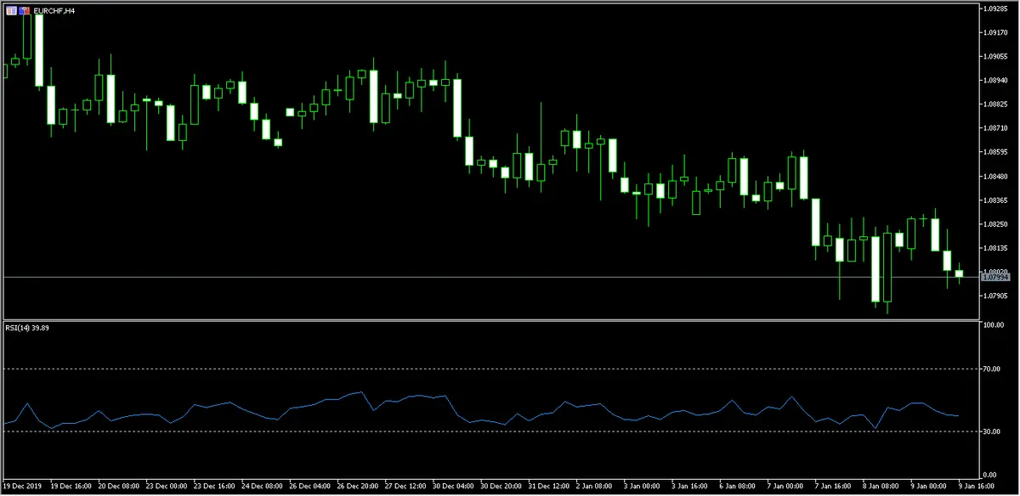
Task: Click the 19 Dec 16:00 time label
Action: (71, 487)
